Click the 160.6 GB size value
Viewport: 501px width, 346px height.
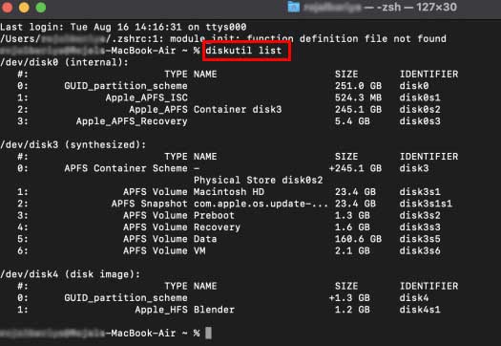(x=358, y=239)
